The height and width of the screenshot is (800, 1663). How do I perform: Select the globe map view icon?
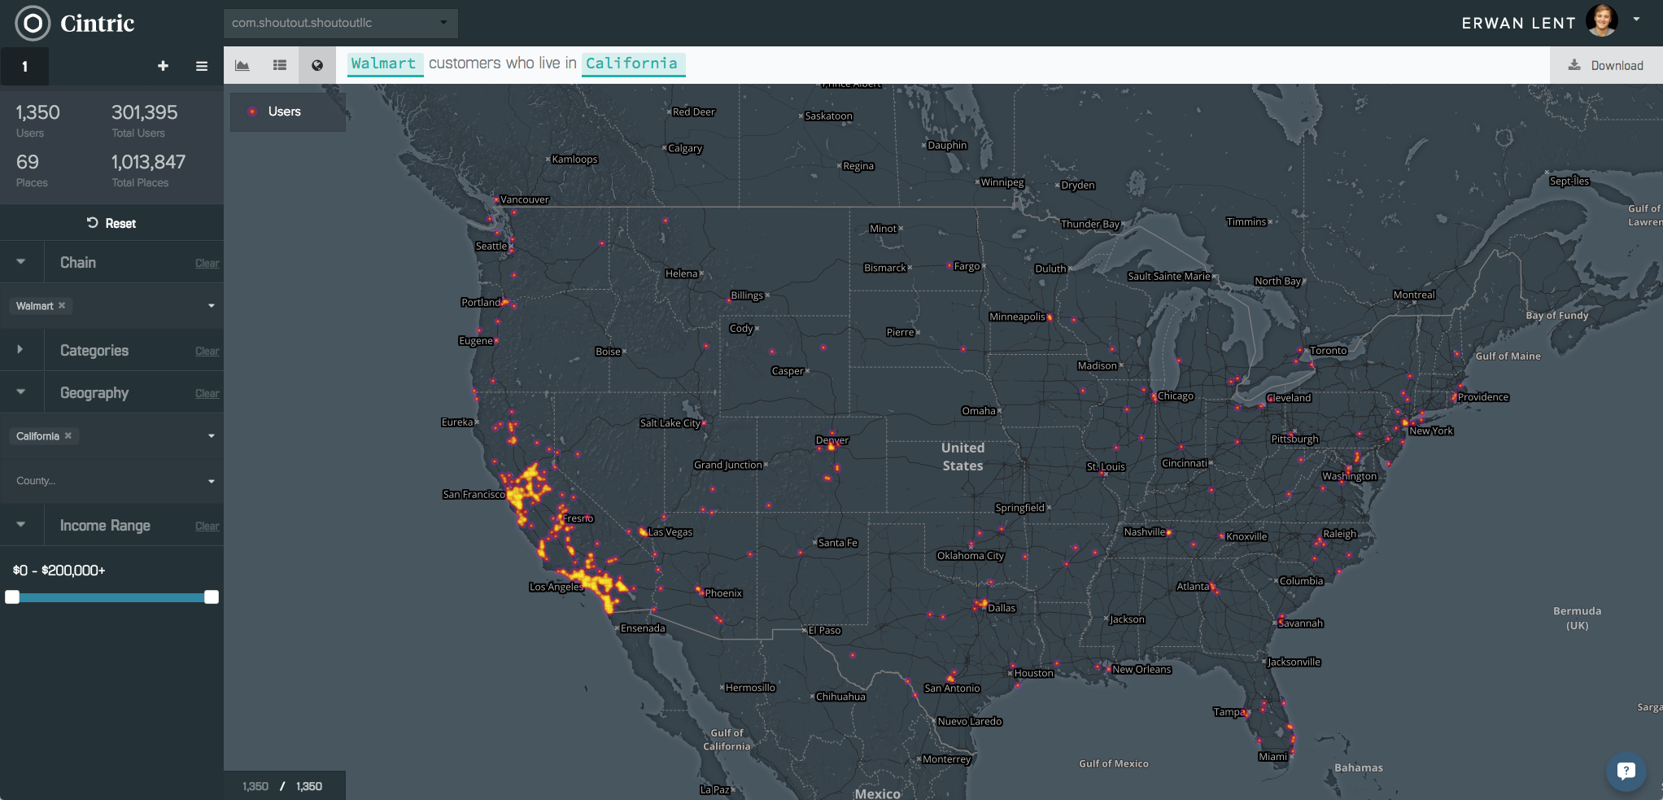point(317,65)
